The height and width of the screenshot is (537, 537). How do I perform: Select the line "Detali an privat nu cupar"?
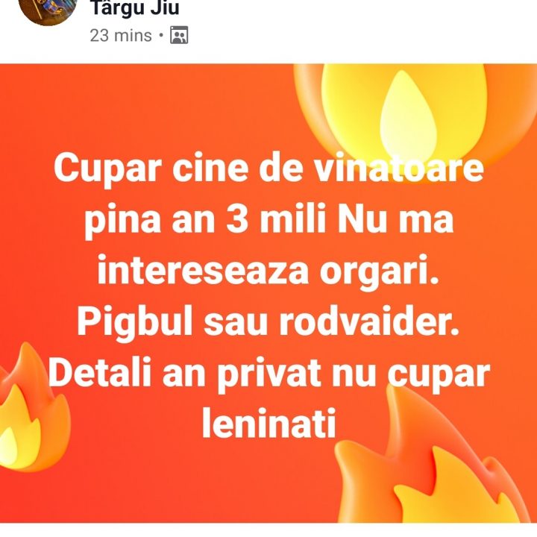tap(269, 374)
